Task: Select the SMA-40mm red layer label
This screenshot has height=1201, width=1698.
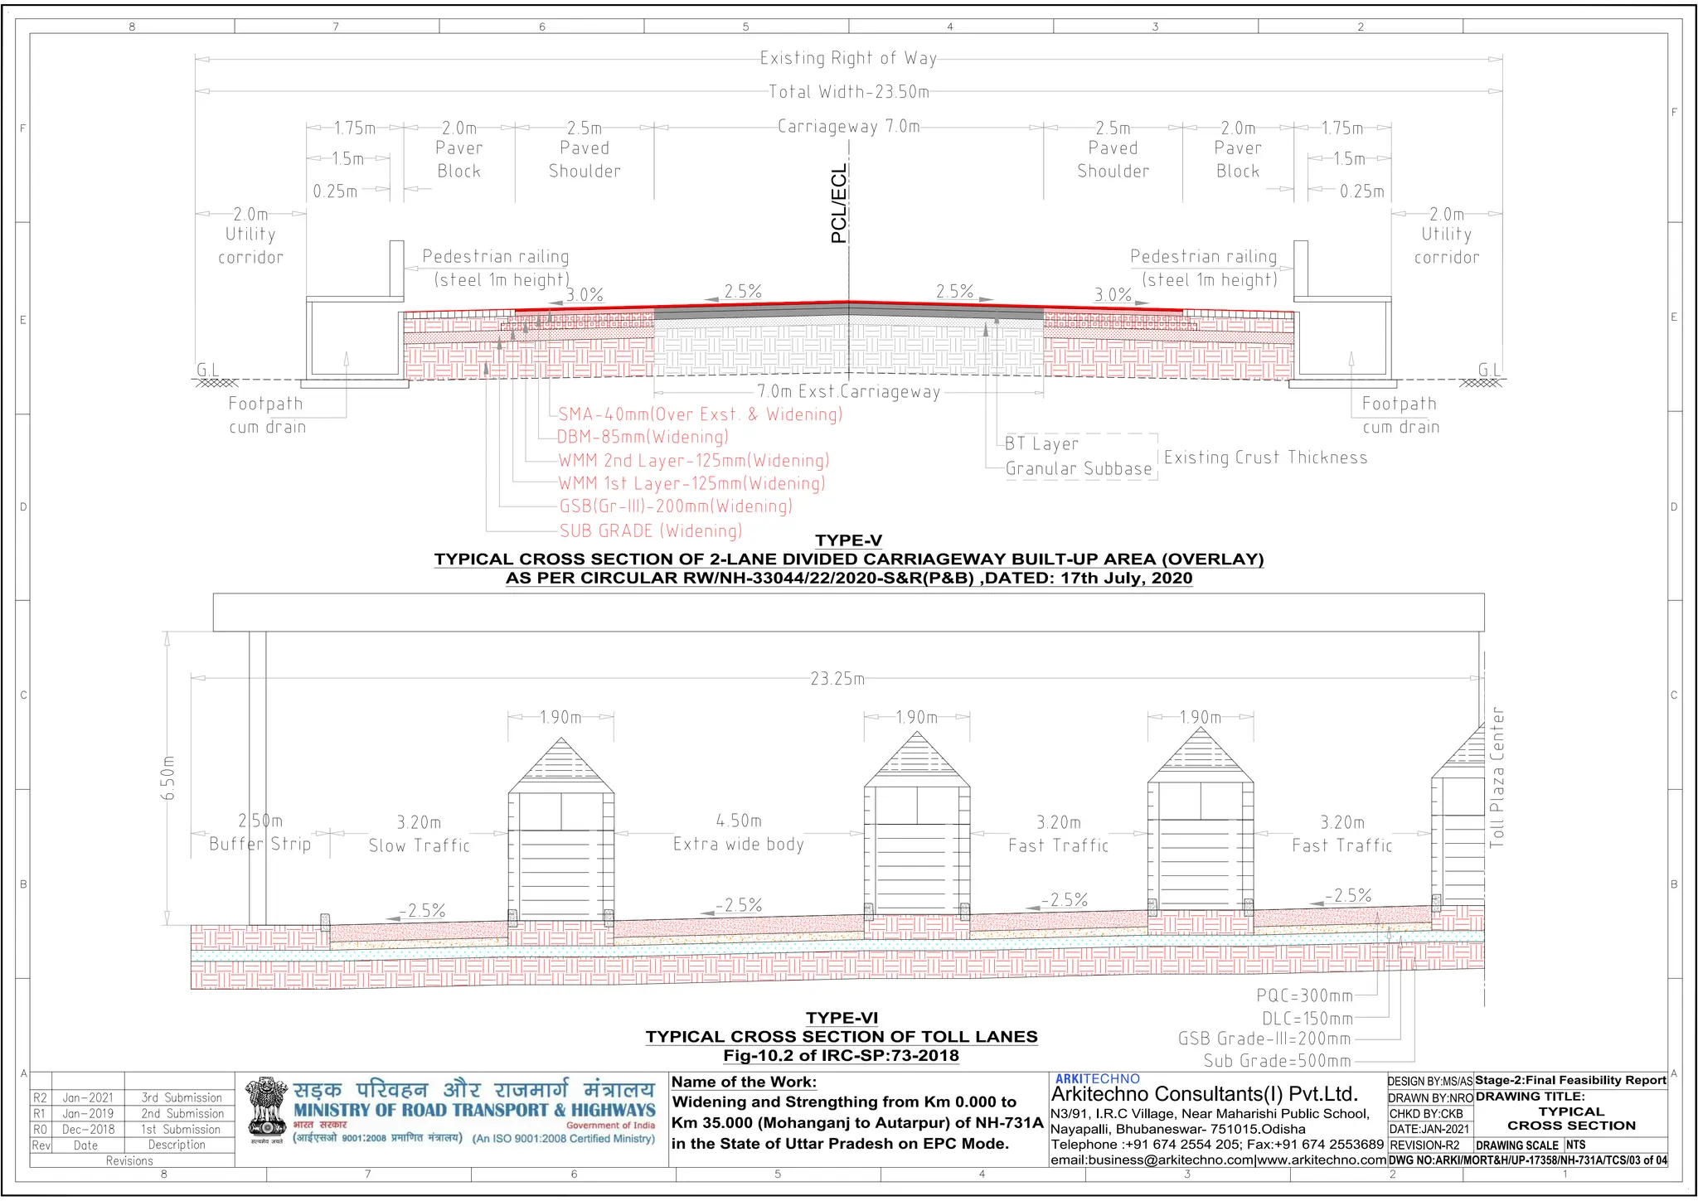Action: coord(700,414)
